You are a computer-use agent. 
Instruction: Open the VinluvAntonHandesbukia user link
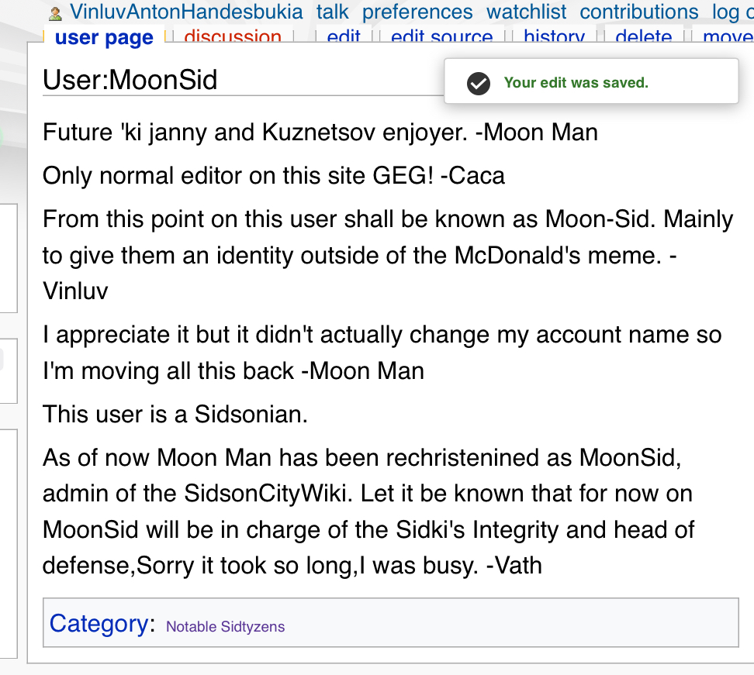point(186,12)
